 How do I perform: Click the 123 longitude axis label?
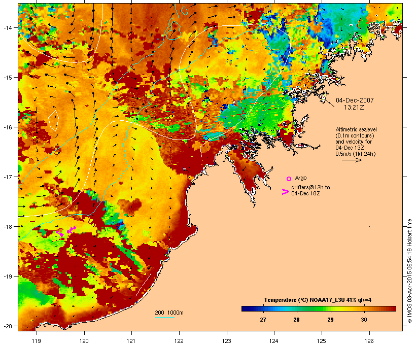point(227,341)
